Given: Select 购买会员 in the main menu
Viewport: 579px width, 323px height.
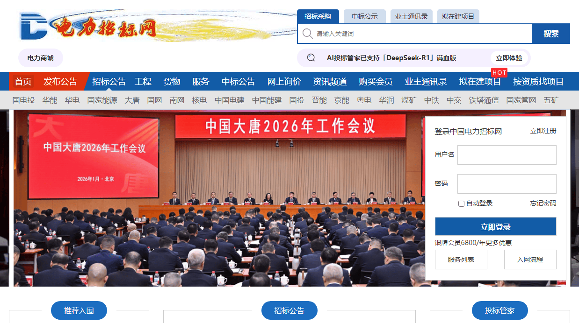Looking at the screenshot, I should 376,82.
